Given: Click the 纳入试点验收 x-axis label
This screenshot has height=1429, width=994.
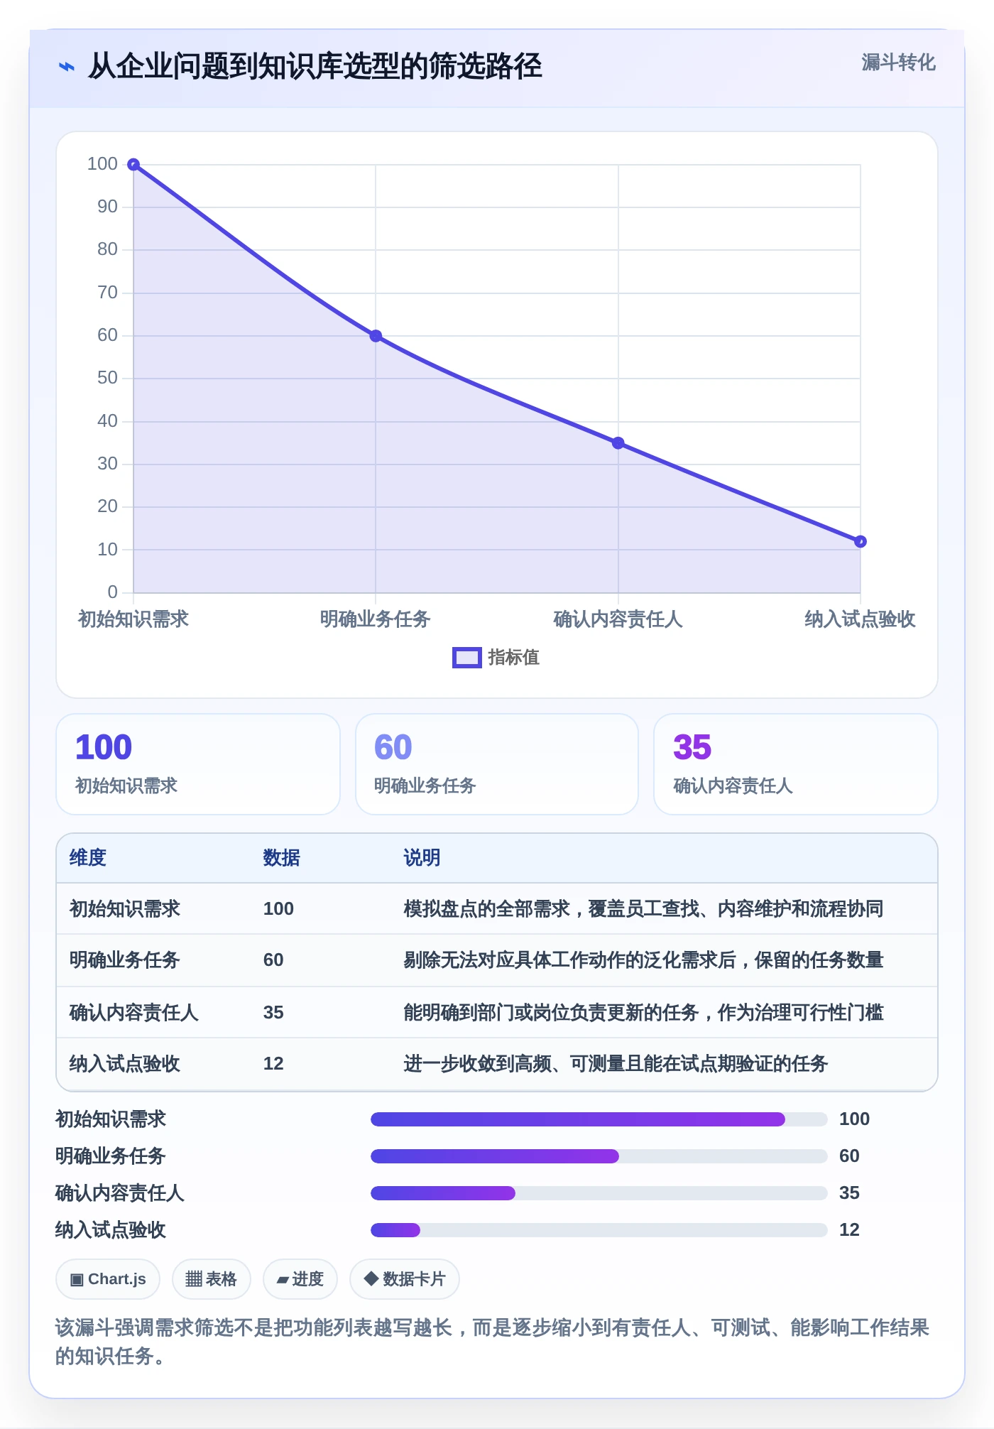Looking at the screenshot, I should point(860,619).
